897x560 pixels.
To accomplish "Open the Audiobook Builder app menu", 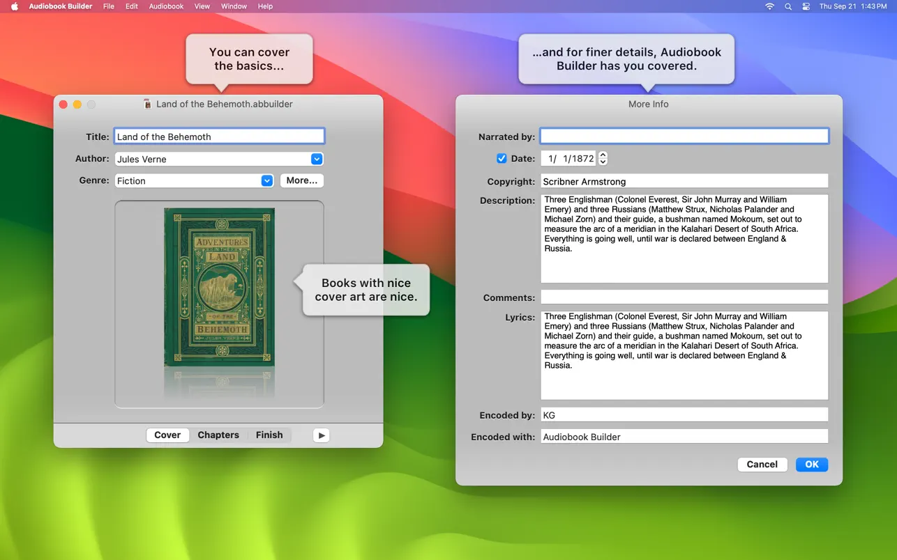I will pos(61,6).
